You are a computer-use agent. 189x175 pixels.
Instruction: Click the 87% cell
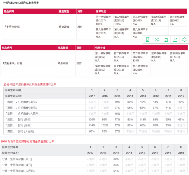[117, 131]
